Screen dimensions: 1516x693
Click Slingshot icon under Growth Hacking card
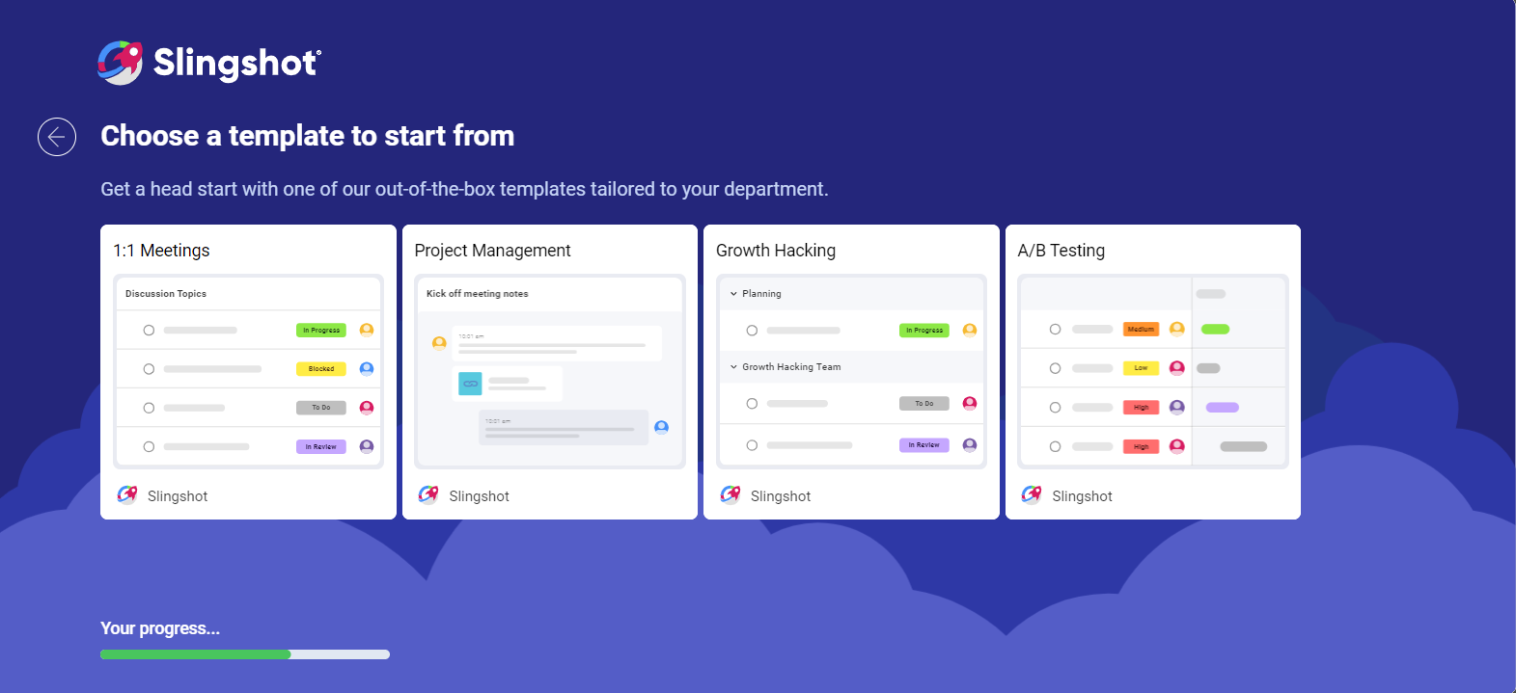click(730, 495)
